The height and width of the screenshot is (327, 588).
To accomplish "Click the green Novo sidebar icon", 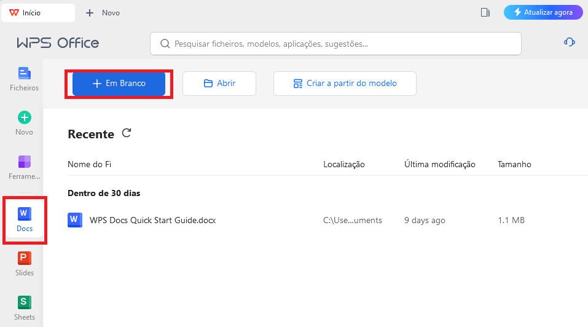I will coord(24,123).
